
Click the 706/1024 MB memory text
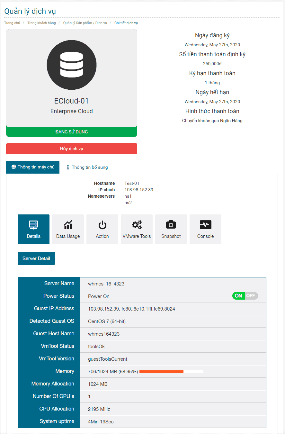coord(113,372)
